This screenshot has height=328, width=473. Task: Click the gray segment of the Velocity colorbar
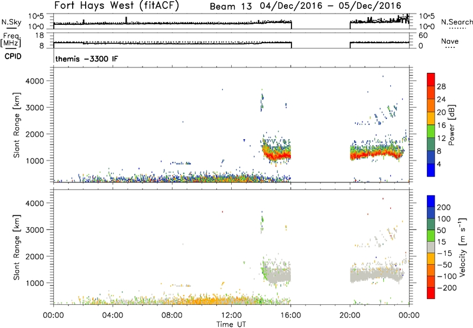click(x=431, y=247)
